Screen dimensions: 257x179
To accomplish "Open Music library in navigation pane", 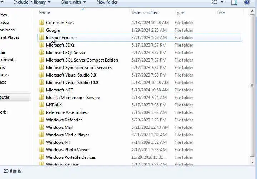I will point(2,67).
